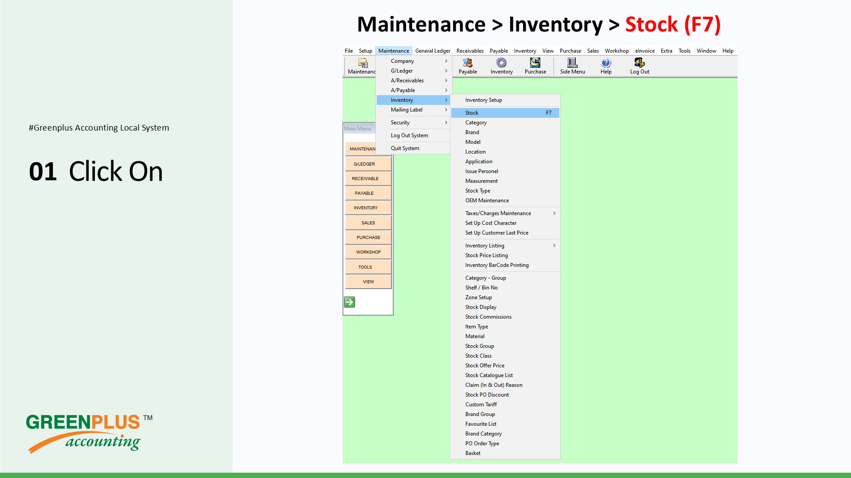851x478 pixels.
Task: Open Stock Price Listing
Action: pos(505,255)
